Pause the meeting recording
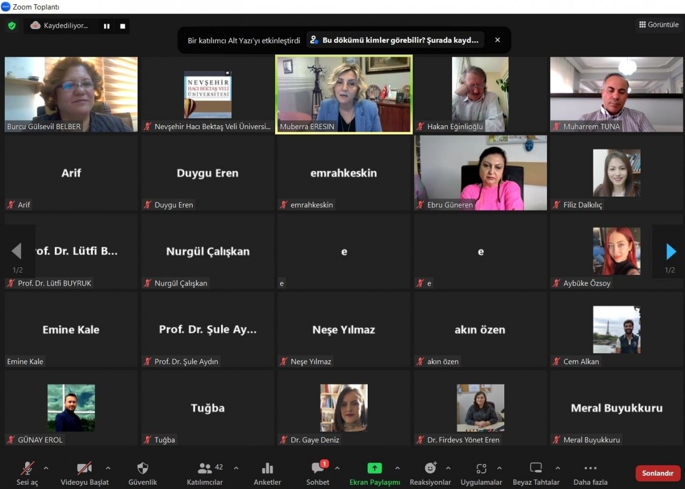 click(106, 26)
